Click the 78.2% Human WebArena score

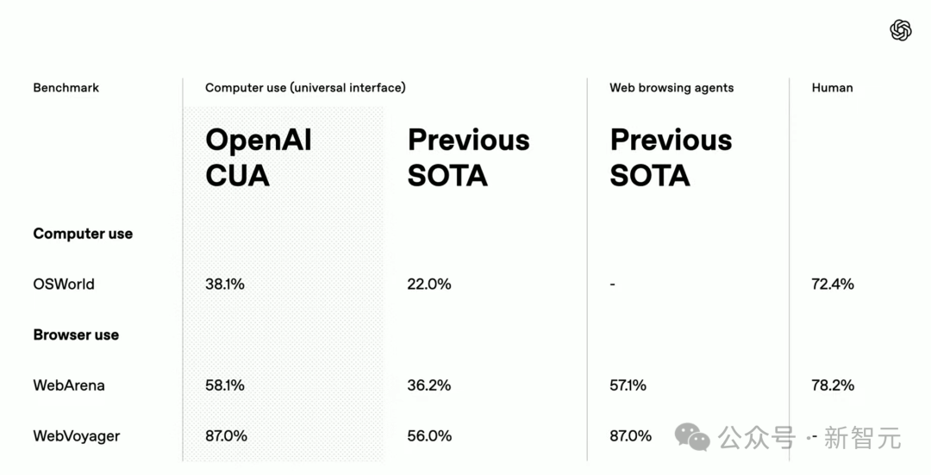pyautogui.click(x=833, y=385)
